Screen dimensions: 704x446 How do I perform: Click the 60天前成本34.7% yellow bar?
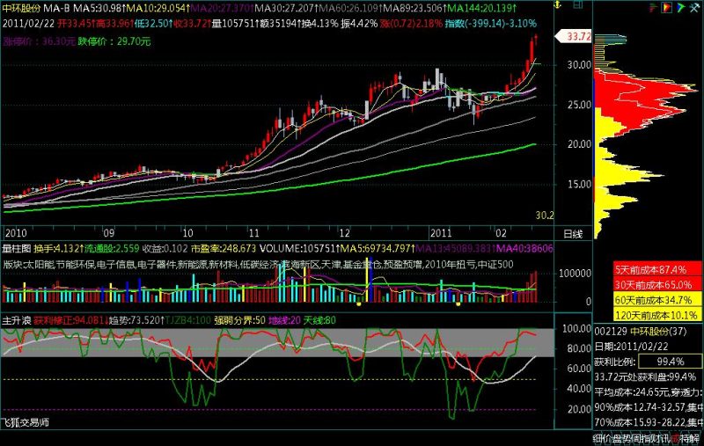[x=657, y=300]
